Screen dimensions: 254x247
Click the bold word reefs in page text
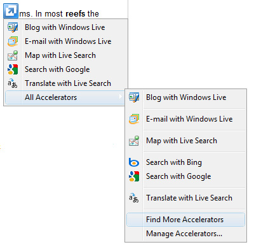pos(76,14)
